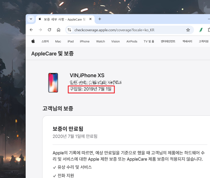
Task: Open a new tab with plus button
Action: (x=100, y=19)
